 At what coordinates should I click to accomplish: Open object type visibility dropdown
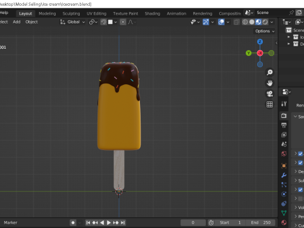(x=195, y=22)
